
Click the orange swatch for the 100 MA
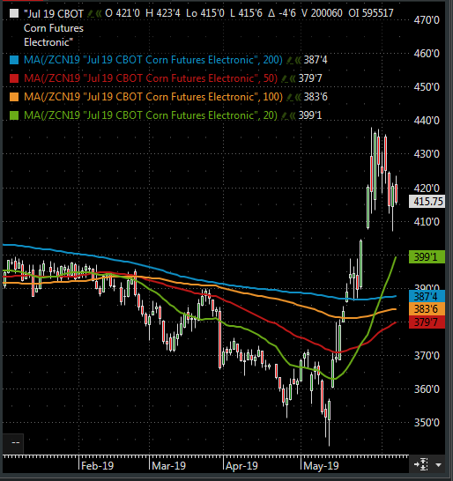14,97
